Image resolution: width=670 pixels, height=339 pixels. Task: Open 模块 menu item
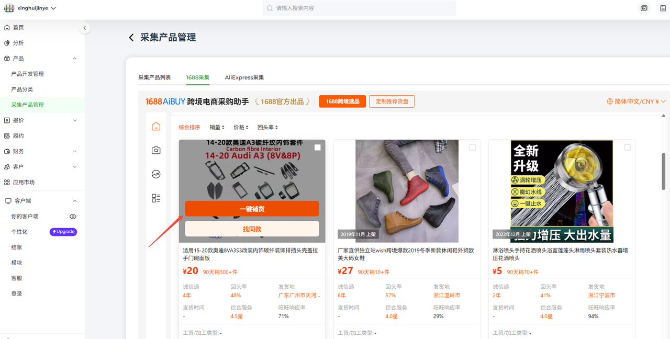pyautogui.click(x=17, y=263)
